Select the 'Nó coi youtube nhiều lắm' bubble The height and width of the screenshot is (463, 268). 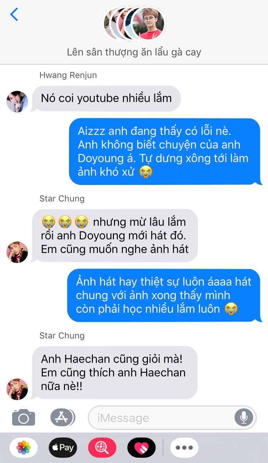[x=106, y=98]
